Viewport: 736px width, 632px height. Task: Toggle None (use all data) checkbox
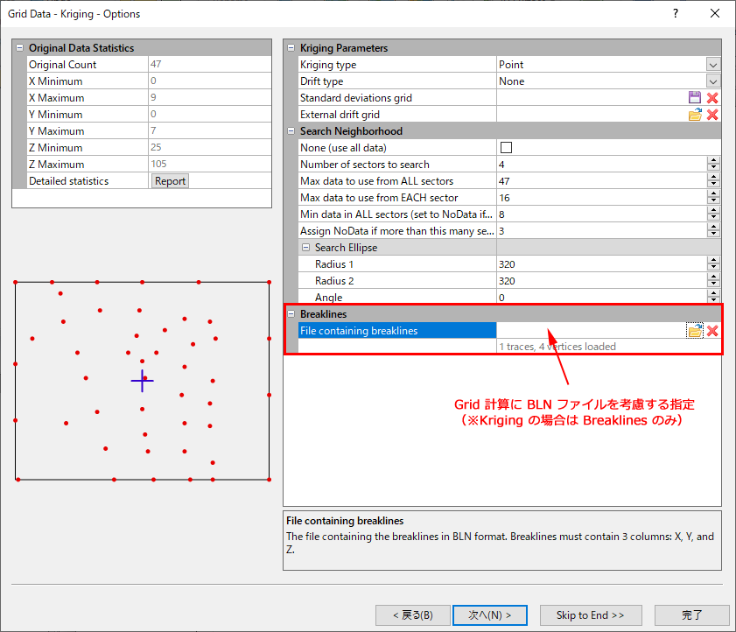click(x=506, y=148)
